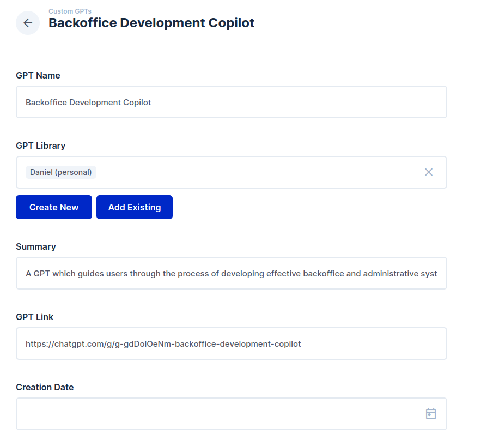Image resolution: width=487 pixels, height=446 pixels.
Task: Go back using the arrow button
Action: tap(28, 23)
